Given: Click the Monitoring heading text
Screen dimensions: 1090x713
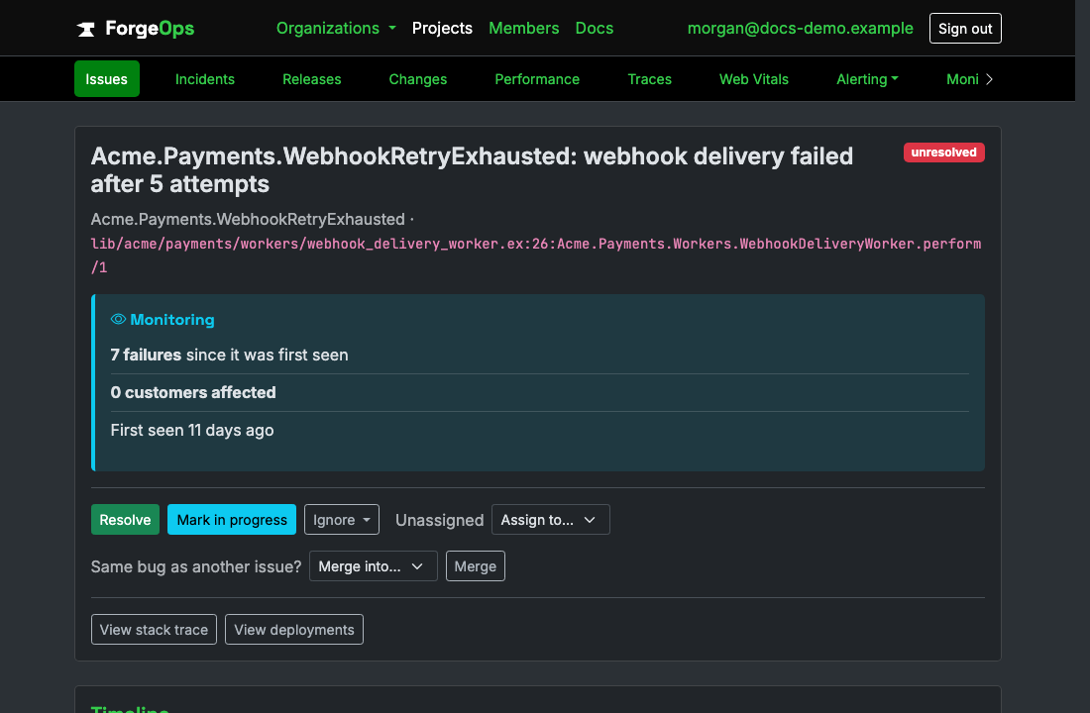Looking at the screenshot, I should click(171, 320).
